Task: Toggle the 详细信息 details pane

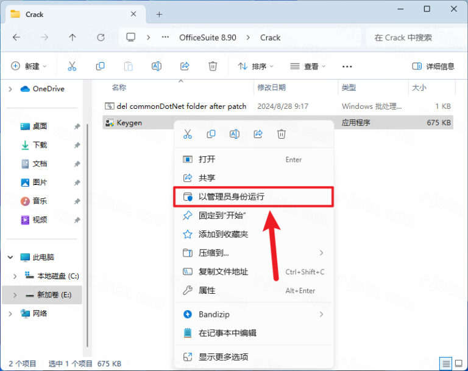Action: 433,66
